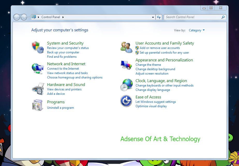Open Hardware and Sound heading link
This screenshot has width=239, height=166.
pyautogui.click(x=66, y=84)
